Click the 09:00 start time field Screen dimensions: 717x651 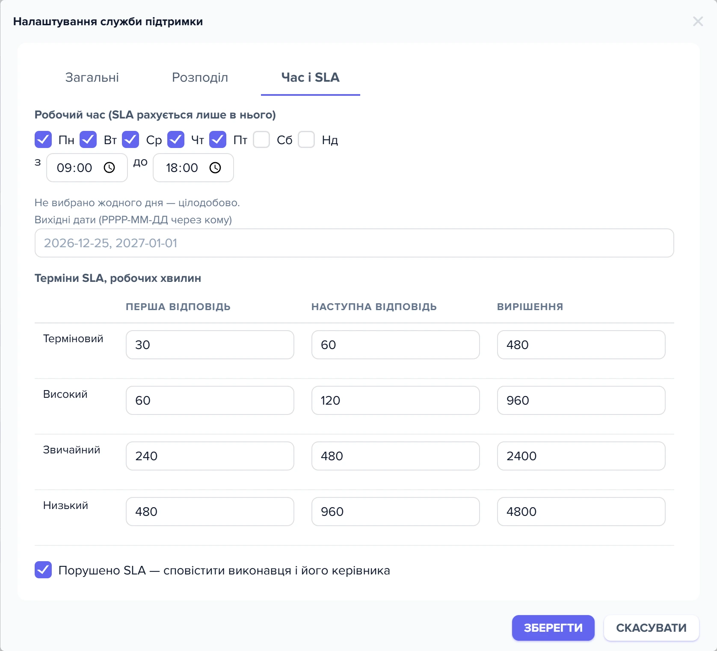coord(87,168)
